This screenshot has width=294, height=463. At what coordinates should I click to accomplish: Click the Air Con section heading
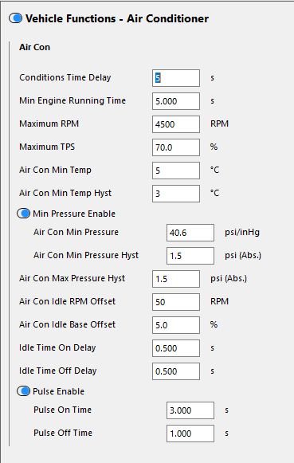click(x=34, y=47)
